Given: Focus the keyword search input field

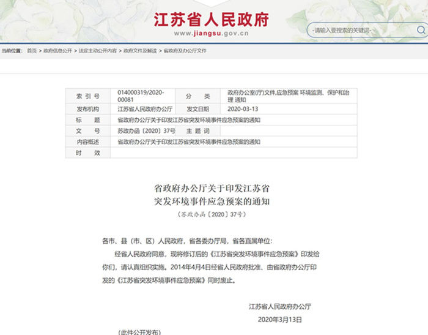Looking at the screenshot, I should [x=363, y=30].
